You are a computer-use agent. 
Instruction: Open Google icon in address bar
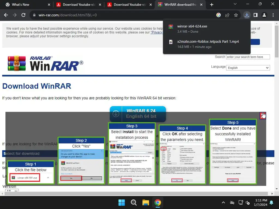tap(219, 15)
